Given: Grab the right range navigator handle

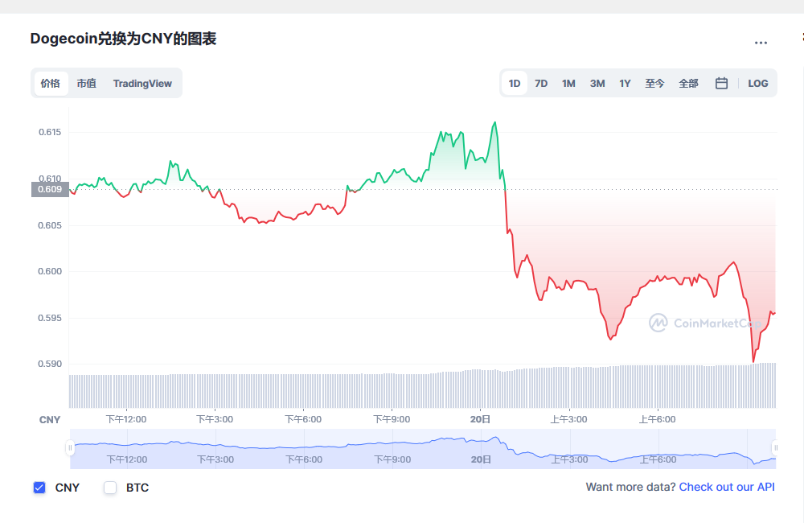Looking at the screenshot, I should [775, 448].
